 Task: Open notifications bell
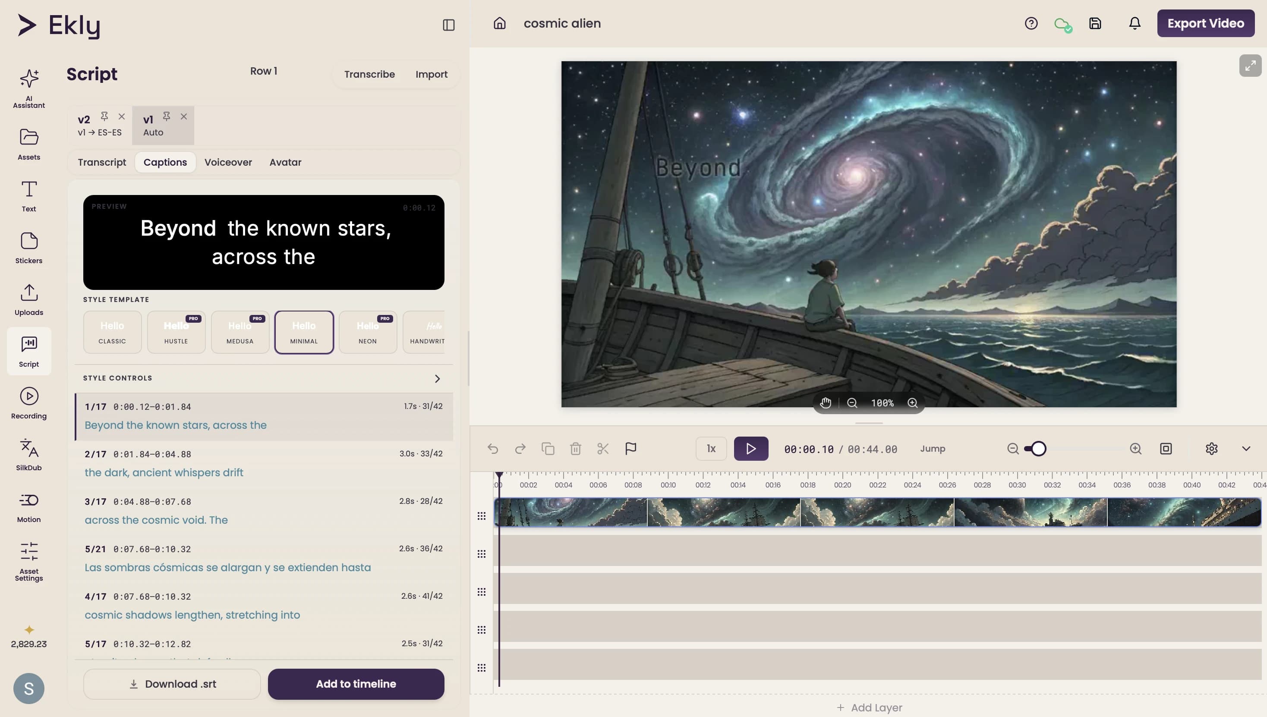tap(1135, 23)
